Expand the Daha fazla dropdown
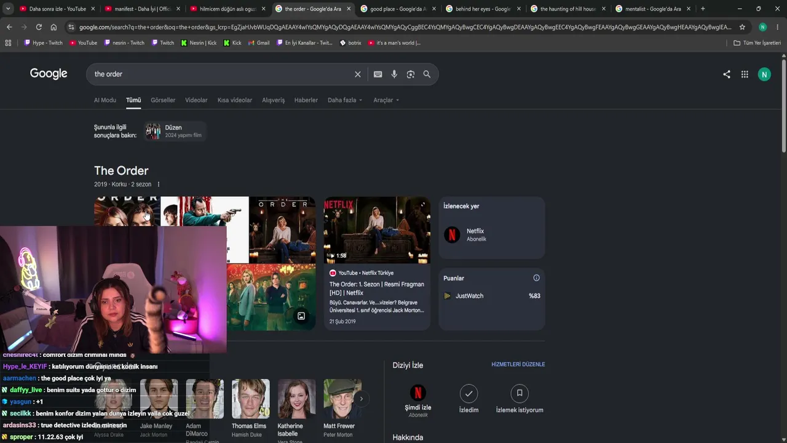787x443 pixels. click(345, 100)
